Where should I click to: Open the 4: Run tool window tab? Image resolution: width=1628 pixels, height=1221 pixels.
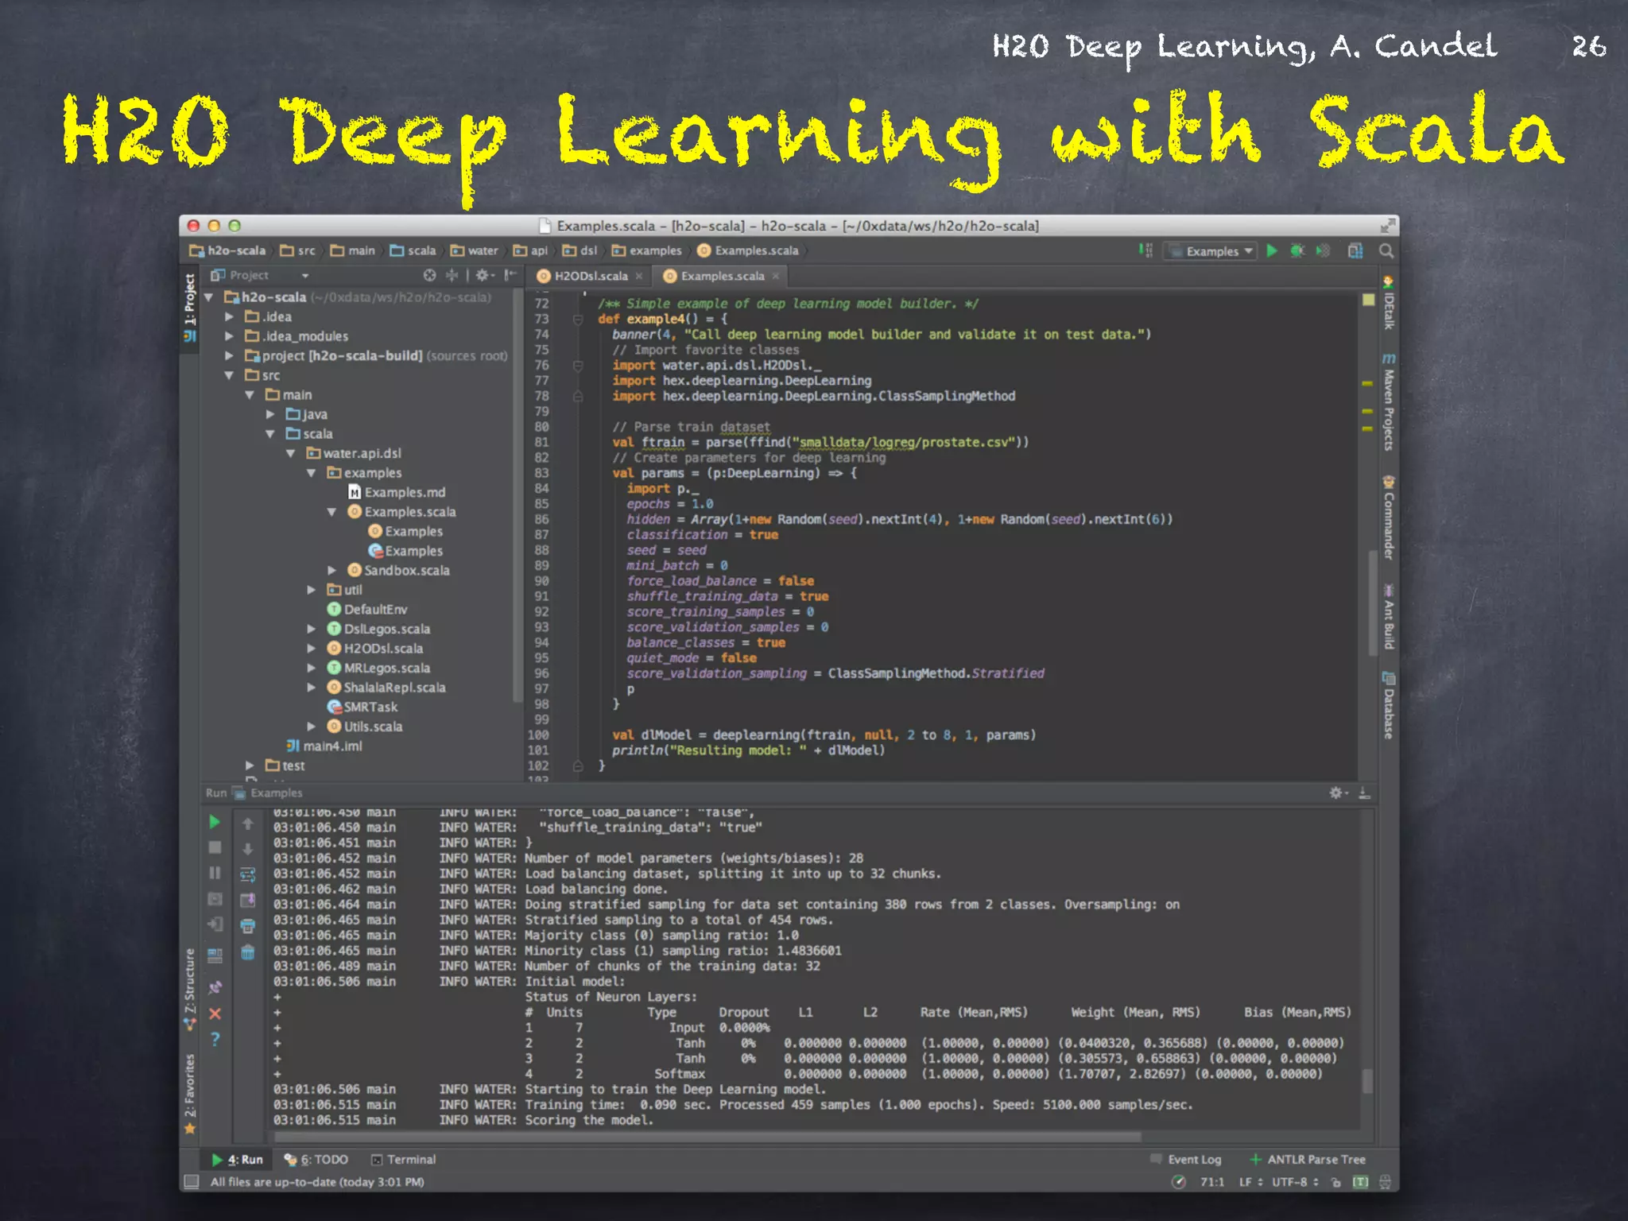[x=238, y=1160]
